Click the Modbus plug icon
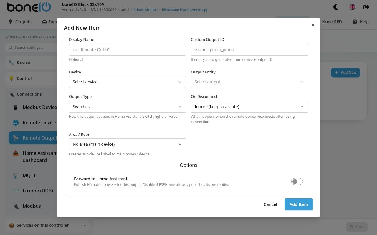Image resolution: width=377 pixels, height=235 pixels. (16, 206)
